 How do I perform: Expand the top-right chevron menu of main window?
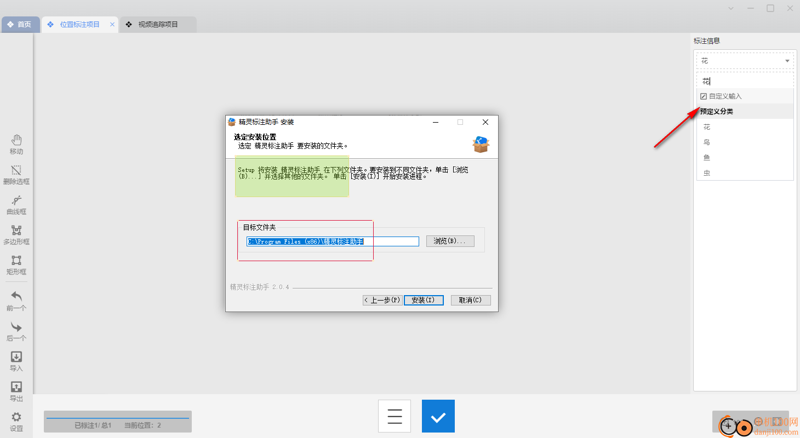pos(731,8)
